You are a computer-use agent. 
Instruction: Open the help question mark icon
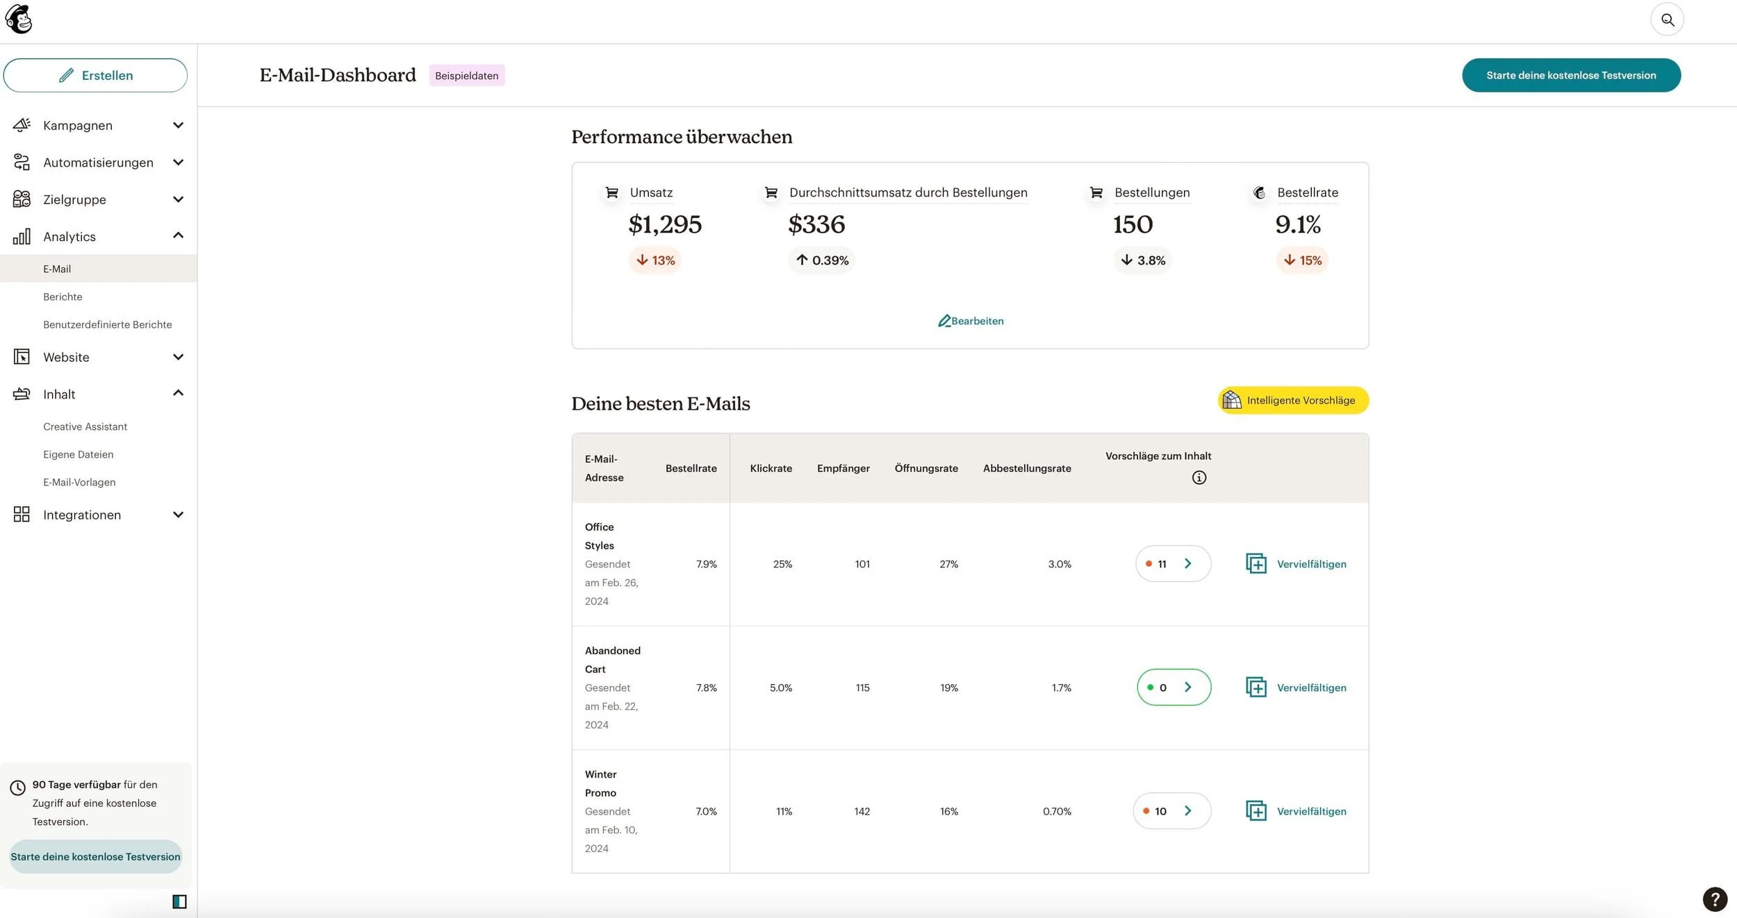1714,900
